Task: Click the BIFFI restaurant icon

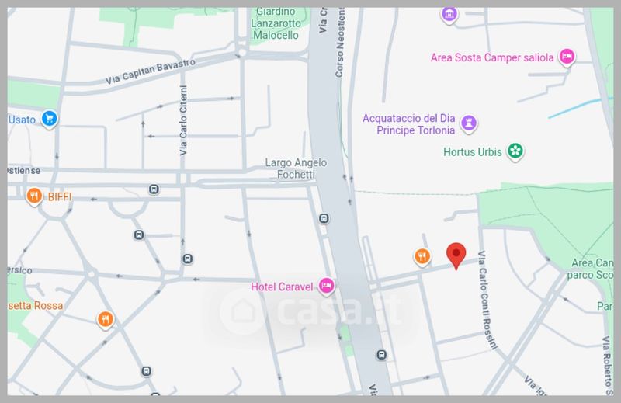Action: [34, 196]
